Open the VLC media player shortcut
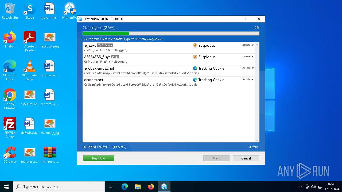This screenshot has height=192, width=342. point(30,70)
